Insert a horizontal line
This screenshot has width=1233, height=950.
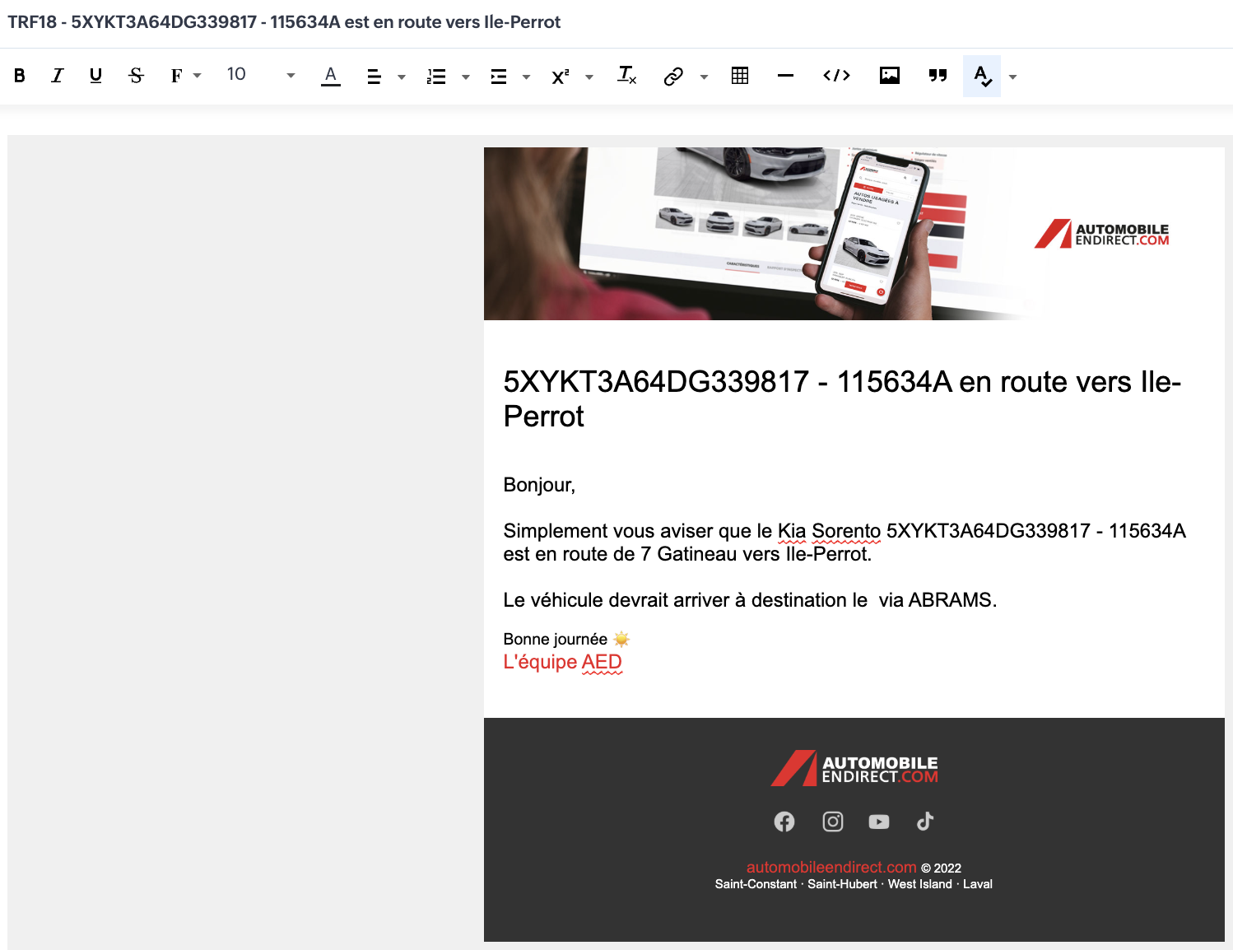pos(785,76)
